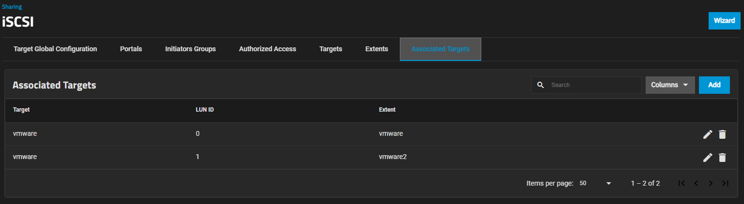Open the Columns dropdown
The height and width of the screenshot is (204, 744).
[670, 85]
